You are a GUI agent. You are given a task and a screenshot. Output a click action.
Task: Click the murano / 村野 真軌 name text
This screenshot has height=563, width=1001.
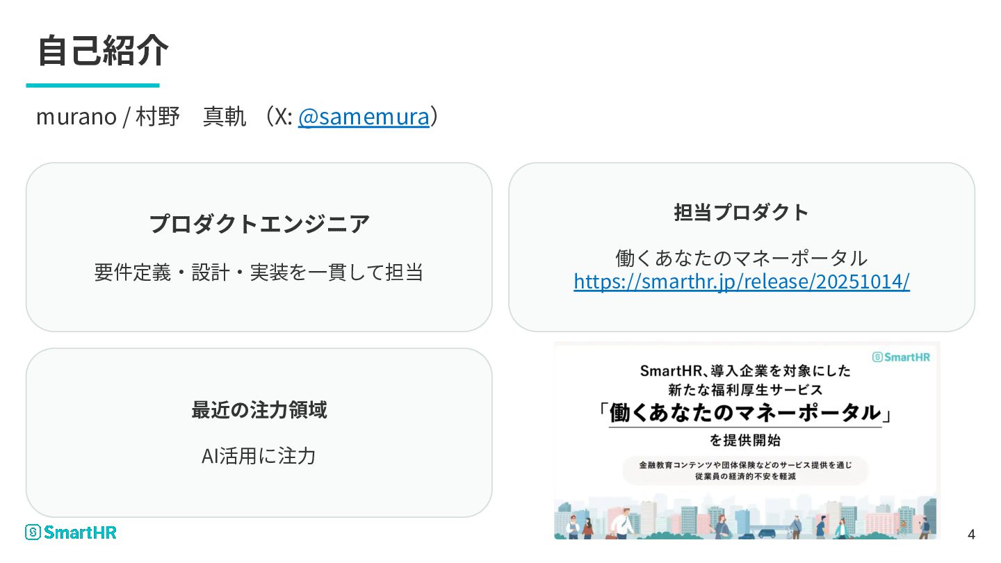coord(141,117)
